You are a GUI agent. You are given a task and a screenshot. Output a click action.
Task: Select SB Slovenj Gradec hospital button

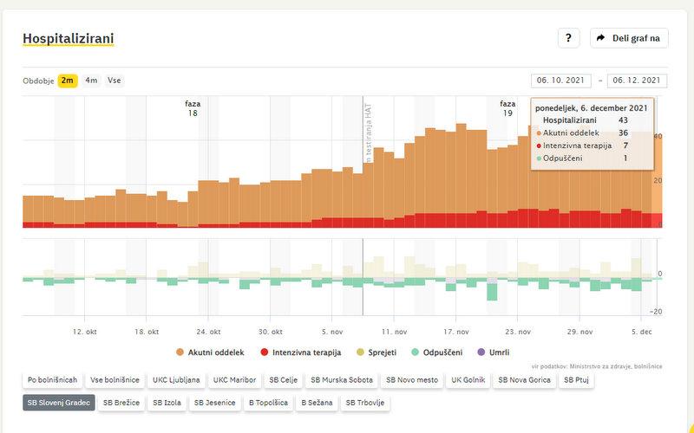click(58, 403)
